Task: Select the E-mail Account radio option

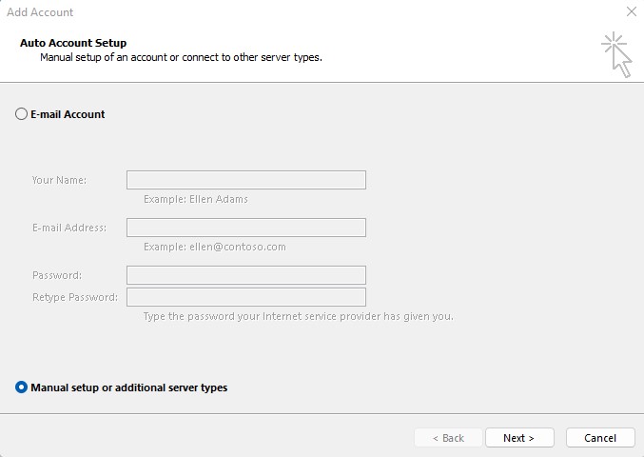Action: coord(22,114)
